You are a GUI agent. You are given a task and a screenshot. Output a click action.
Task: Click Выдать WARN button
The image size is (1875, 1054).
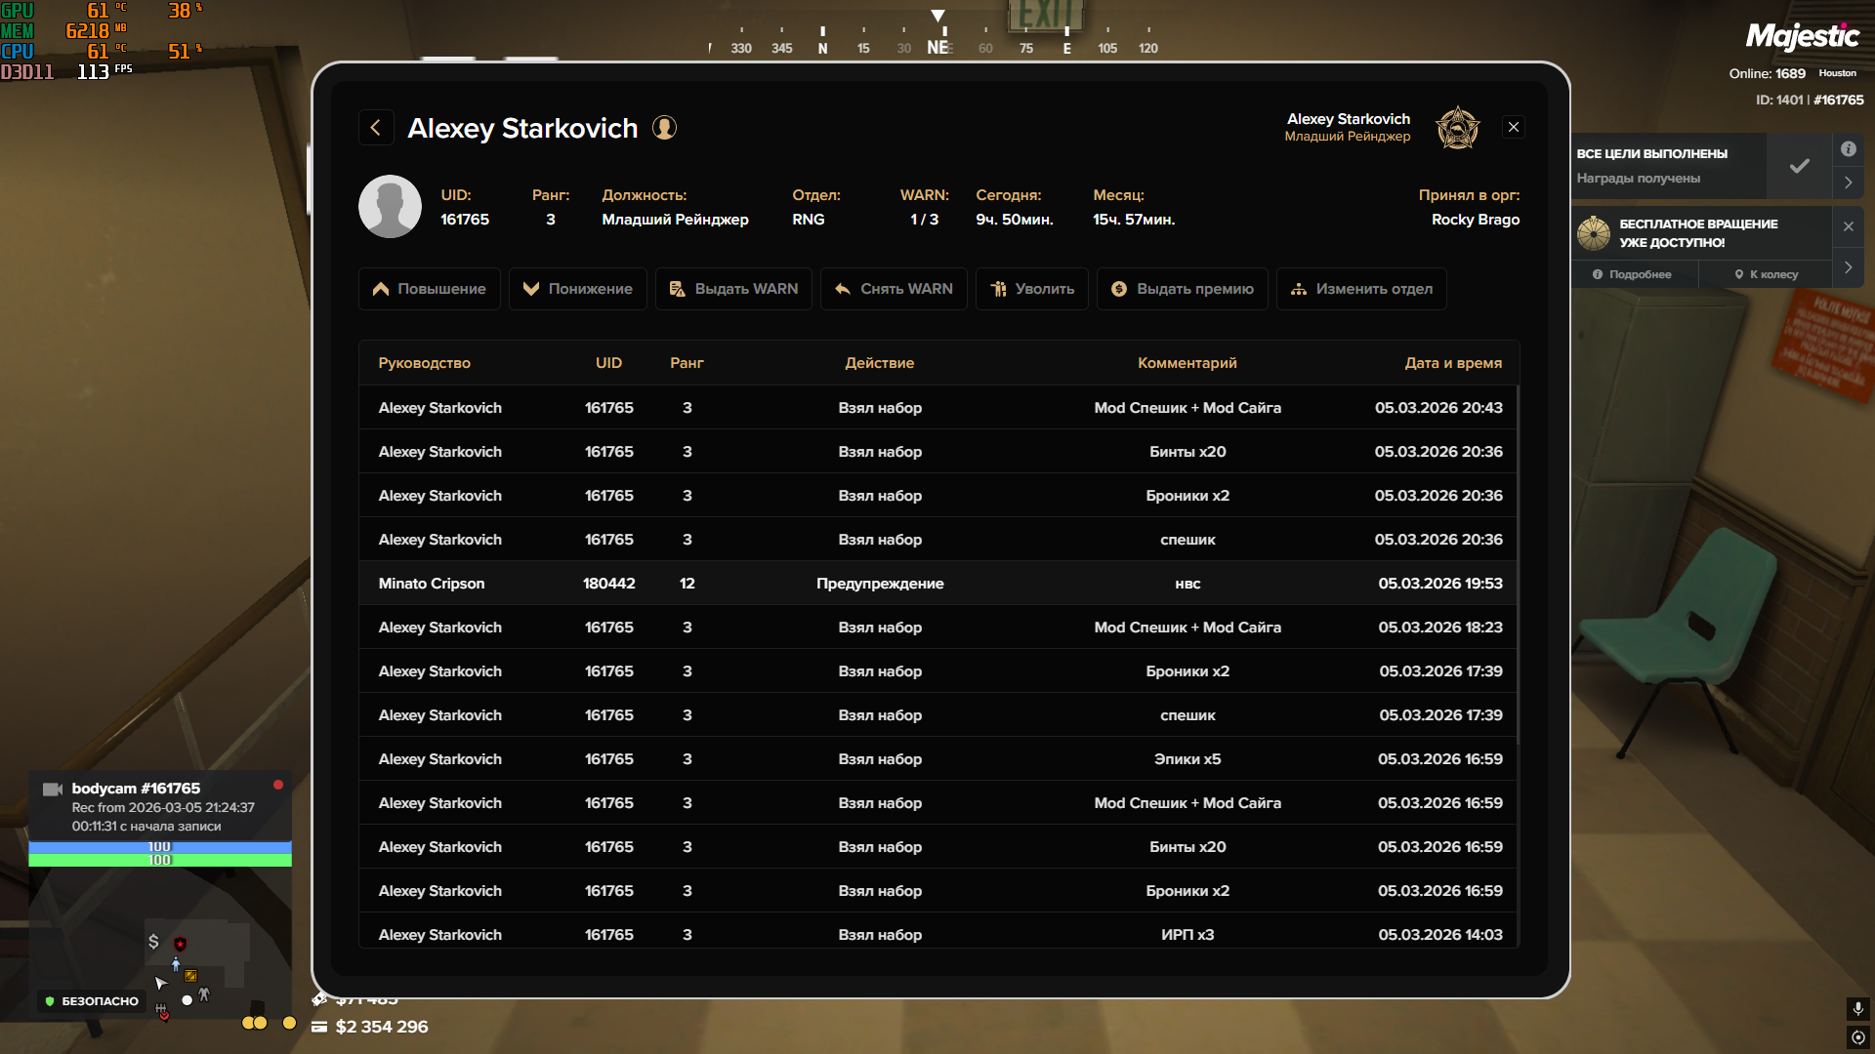(733, 289)
